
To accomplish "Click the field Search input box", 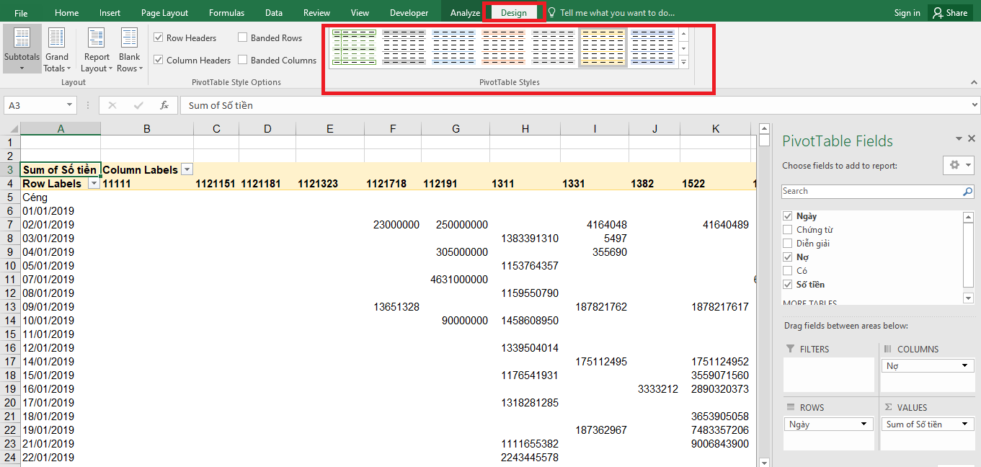I will tap(871, 192).
